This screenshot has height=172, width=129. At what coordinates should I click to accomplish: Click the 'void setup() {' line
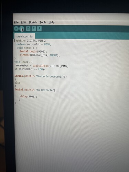click(27, 48)
